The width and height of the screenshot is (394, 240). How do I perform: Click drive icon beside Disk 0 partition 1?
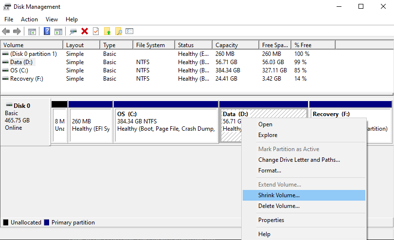coord(5,54)
